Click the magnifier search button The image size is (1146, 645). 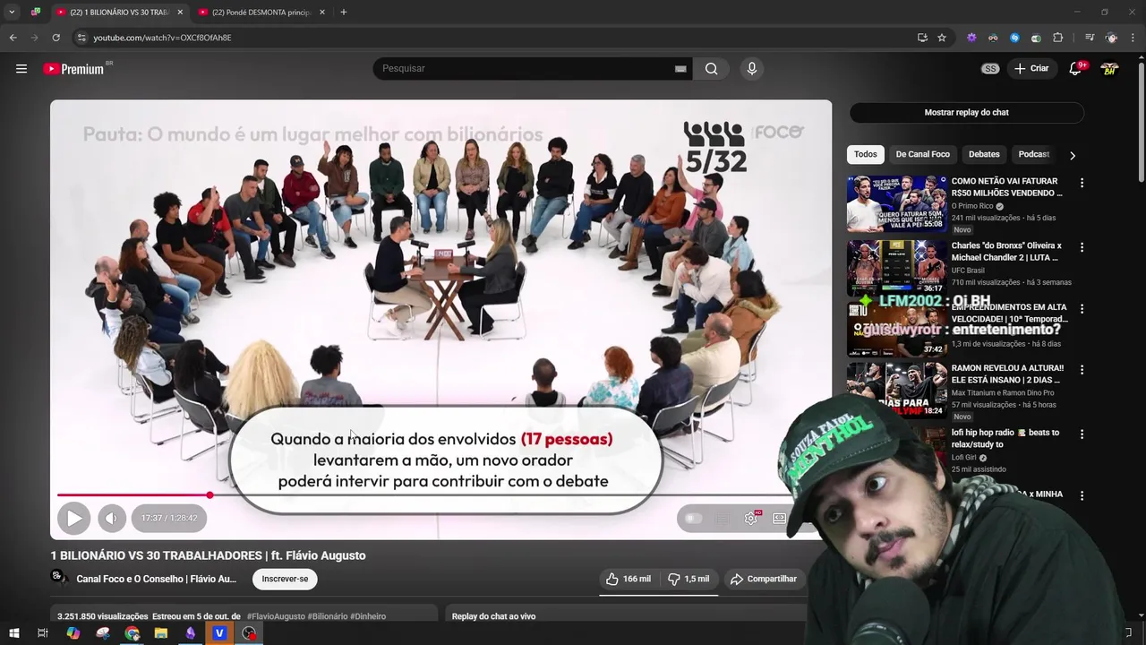pyautogui.click(x=711, y=68)
